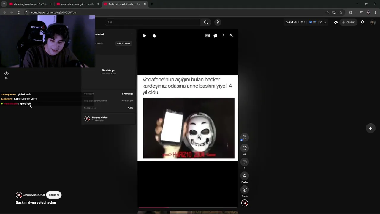Click the address bar URL youtube.com/shorts
This screenshot has width=380, height=214.
click(x=54, y=12)
